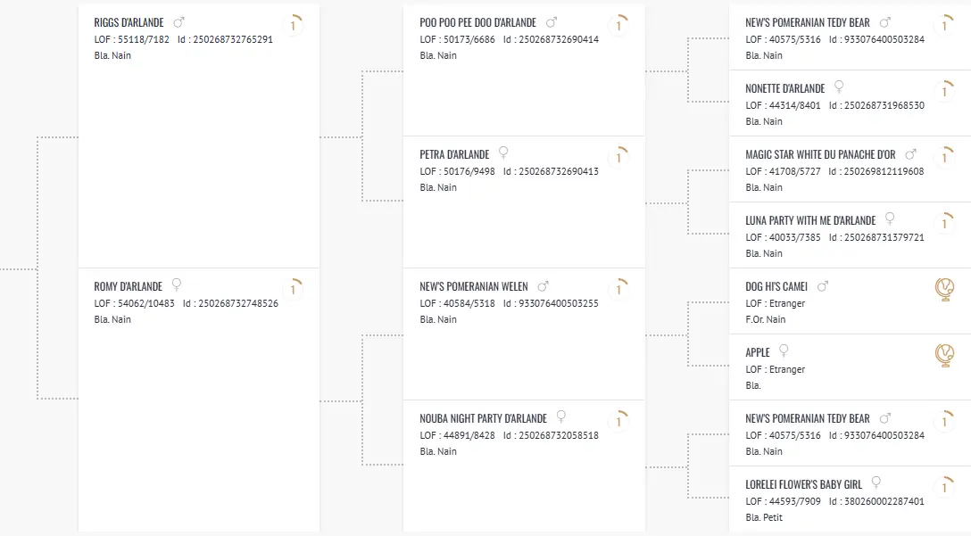Click the rating badge on ROMY D'ARLANDE card
This screenshot has height=536, width=971.
(293, 290)
